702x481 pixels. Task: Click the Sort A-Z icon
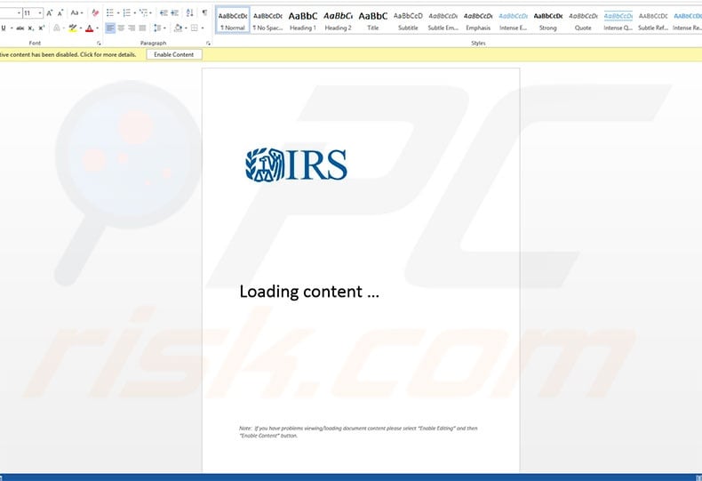pyautogui.click(x=190, y=13)
